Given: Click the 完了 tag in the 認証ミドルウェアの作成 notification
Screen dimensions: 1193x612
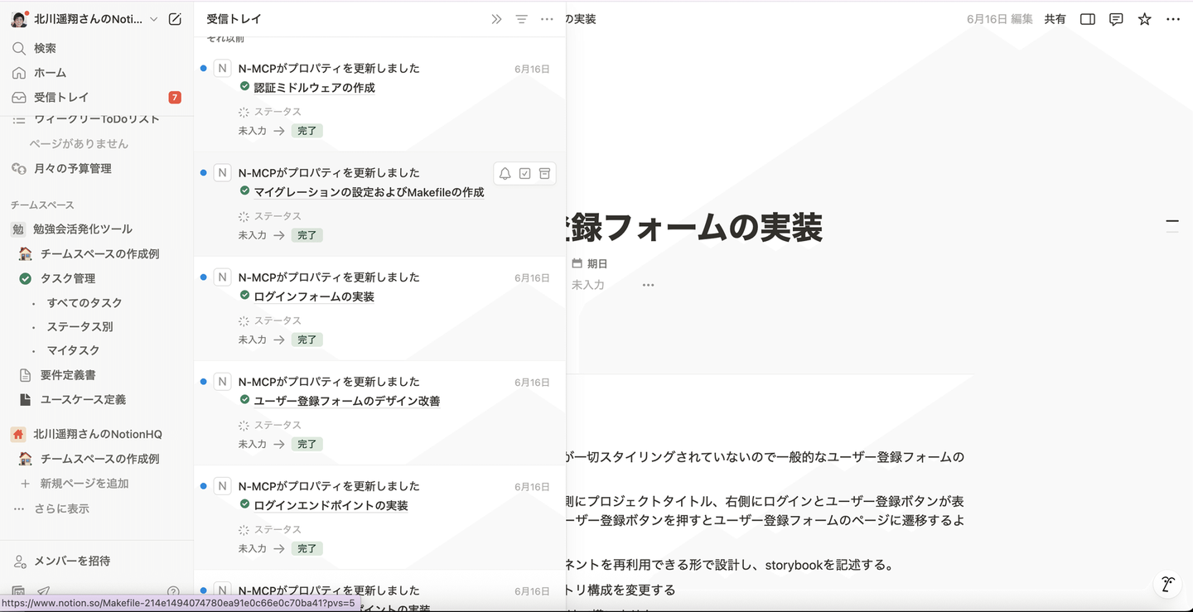Looking at the screenshot, I should [x=307, y=131].
